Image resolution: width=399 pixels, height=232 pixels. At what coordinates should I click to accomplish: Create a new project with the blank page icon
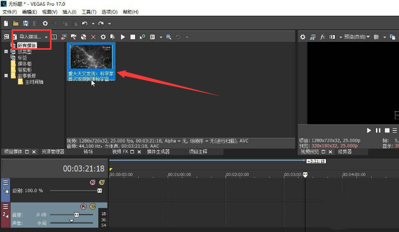tap(6, 24)
